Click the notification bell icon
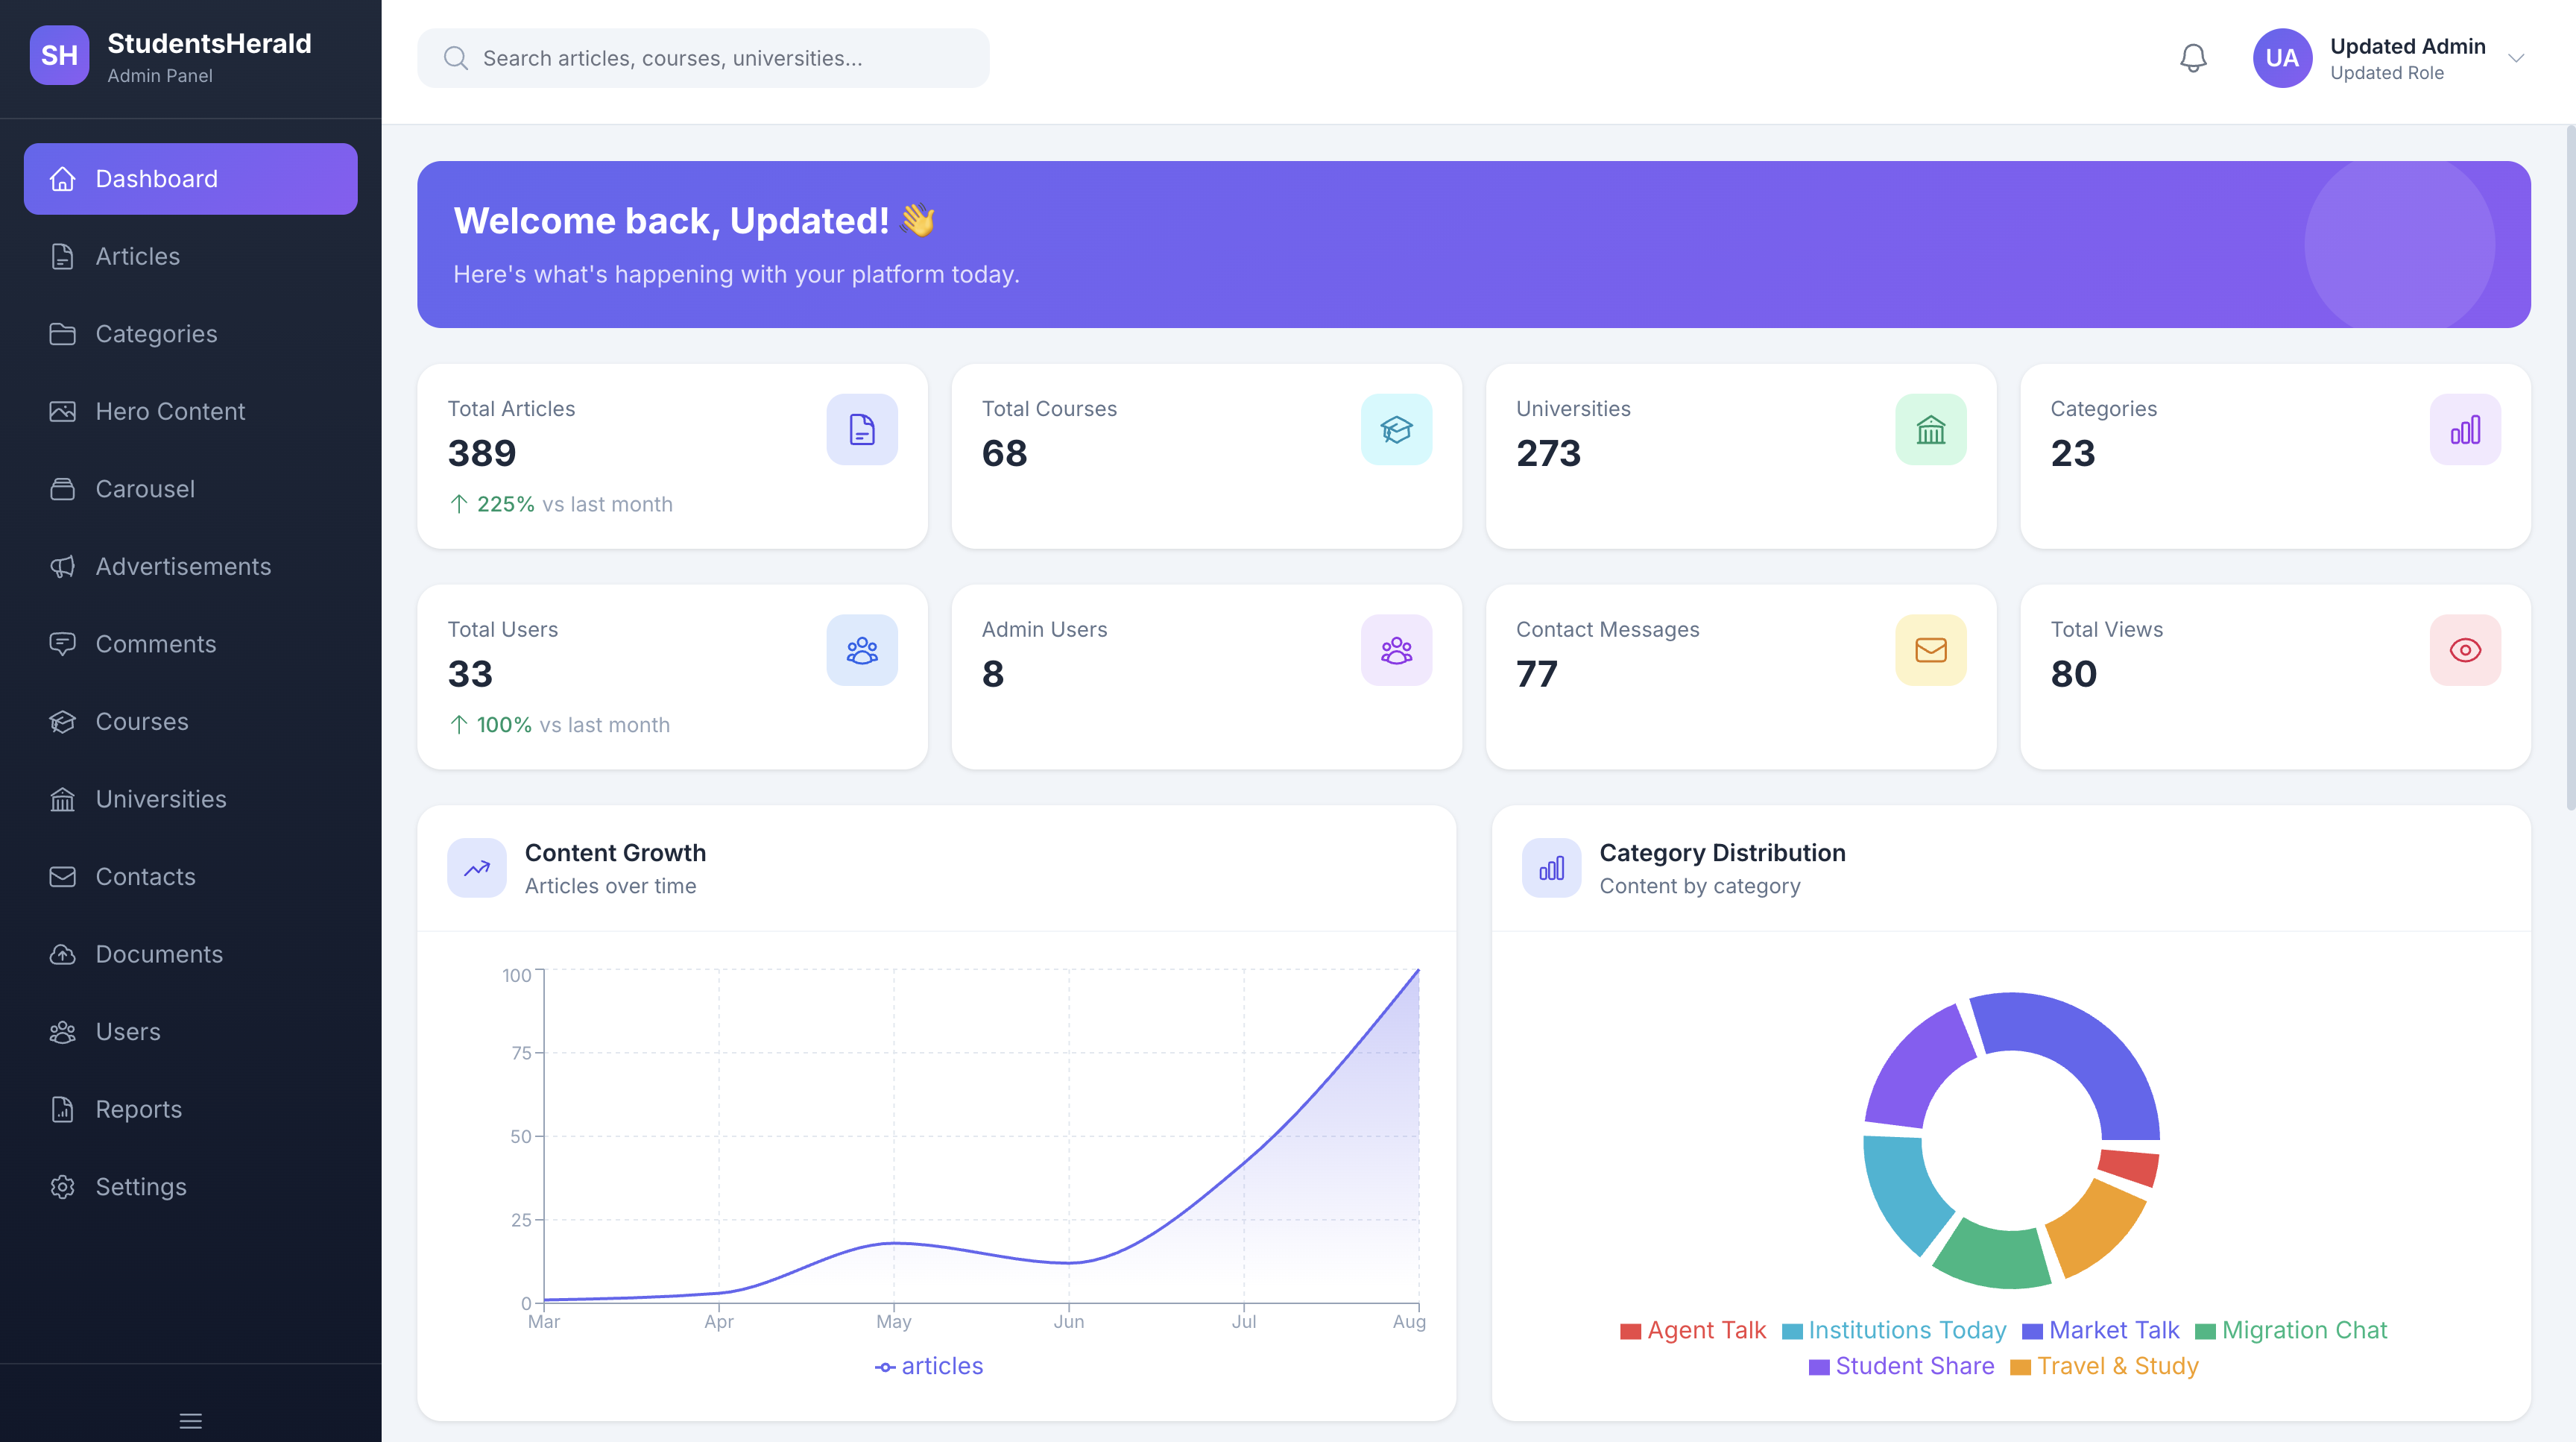 click(2193, 58)
